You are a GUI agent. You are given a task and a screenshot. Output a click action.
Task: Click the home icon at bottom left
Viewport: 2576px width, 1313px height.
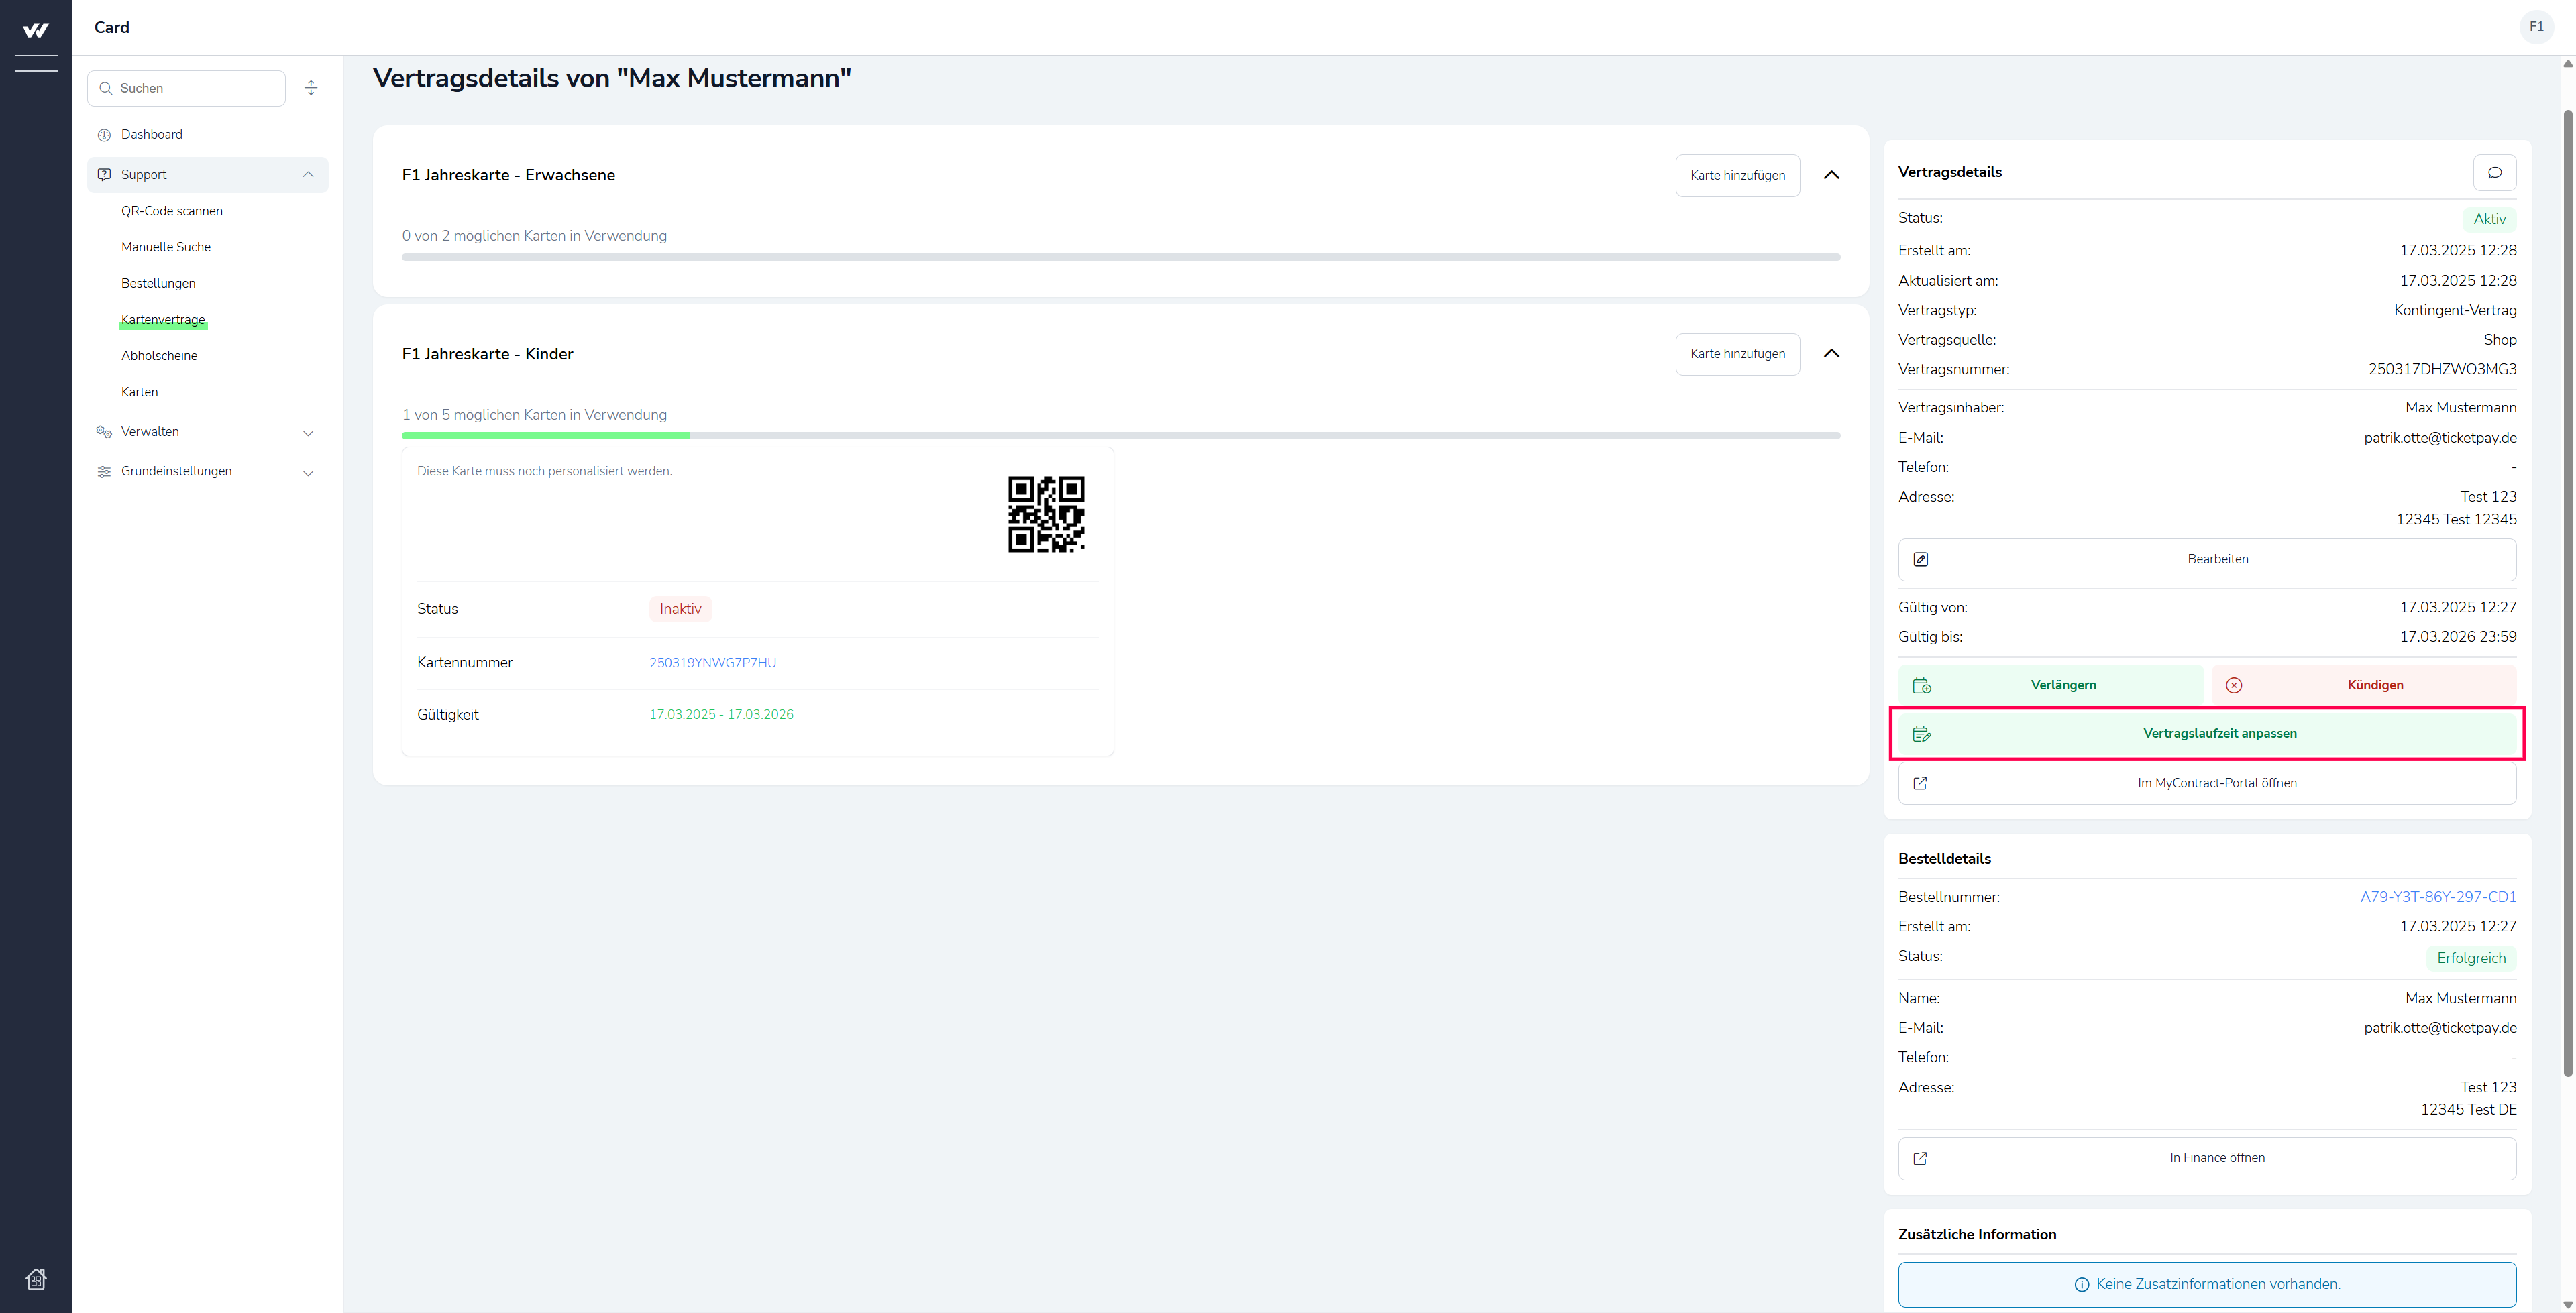[36, 1279]
